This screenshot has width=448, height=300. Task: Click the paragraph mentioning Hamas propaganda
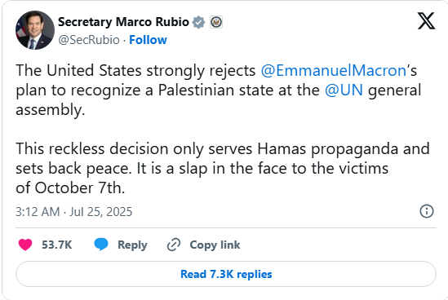pyautogui.click(x=223, y=169)
